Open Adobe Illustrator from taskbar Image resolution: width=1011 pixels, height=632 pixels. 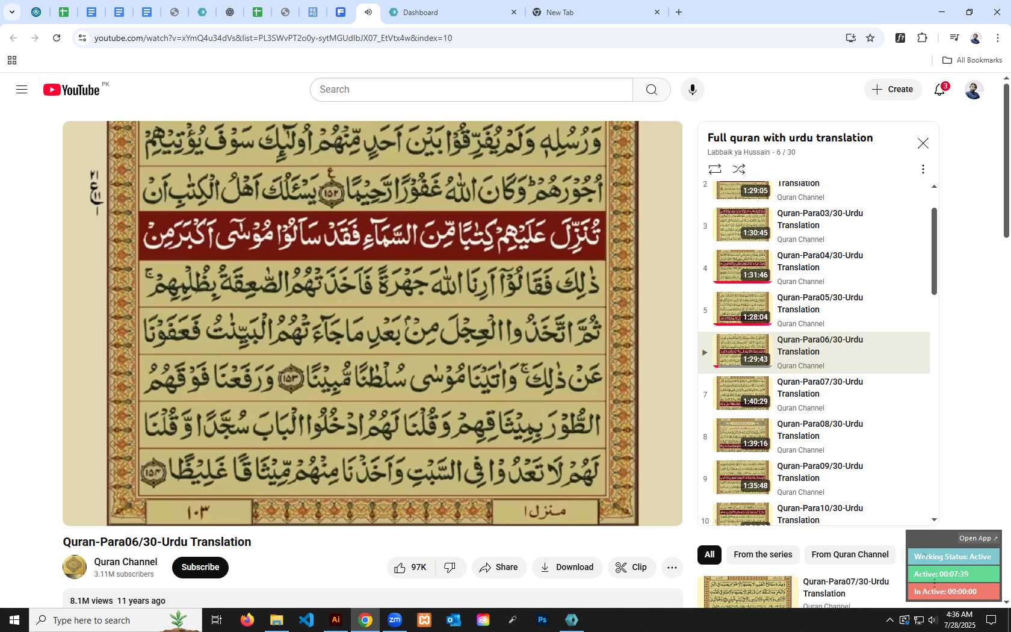[x=336, y=620]
